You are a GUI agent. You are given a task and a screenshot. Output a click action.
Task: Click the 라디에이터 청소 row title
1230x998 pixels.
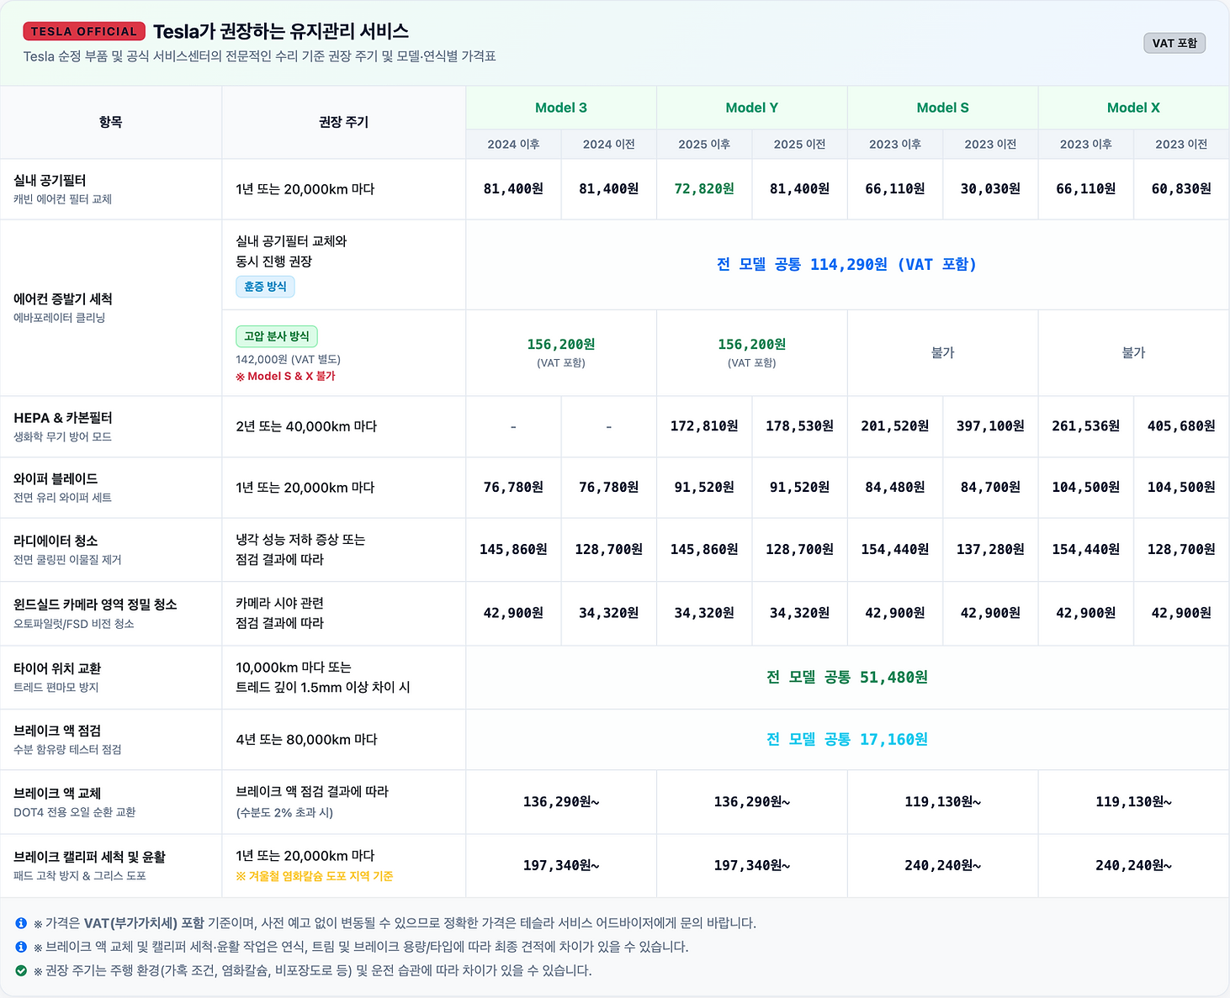point(56,541)
